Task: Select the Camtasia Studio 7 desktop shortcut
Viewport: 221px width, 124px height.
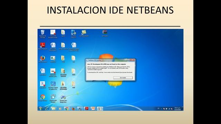Action: pyautogui.click(x=84, y=34)
